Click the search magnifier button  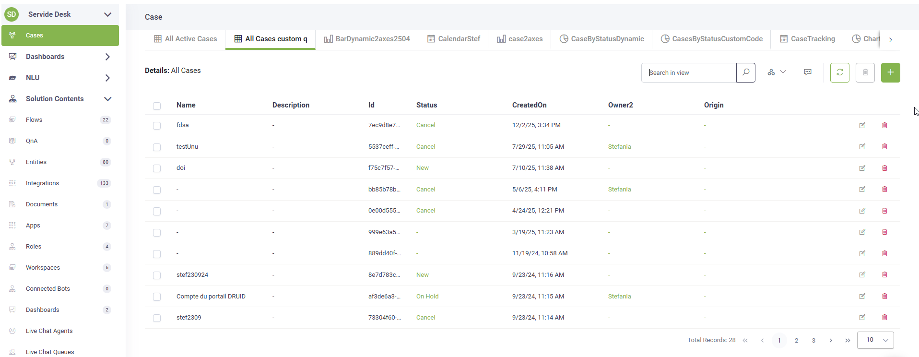745,72
